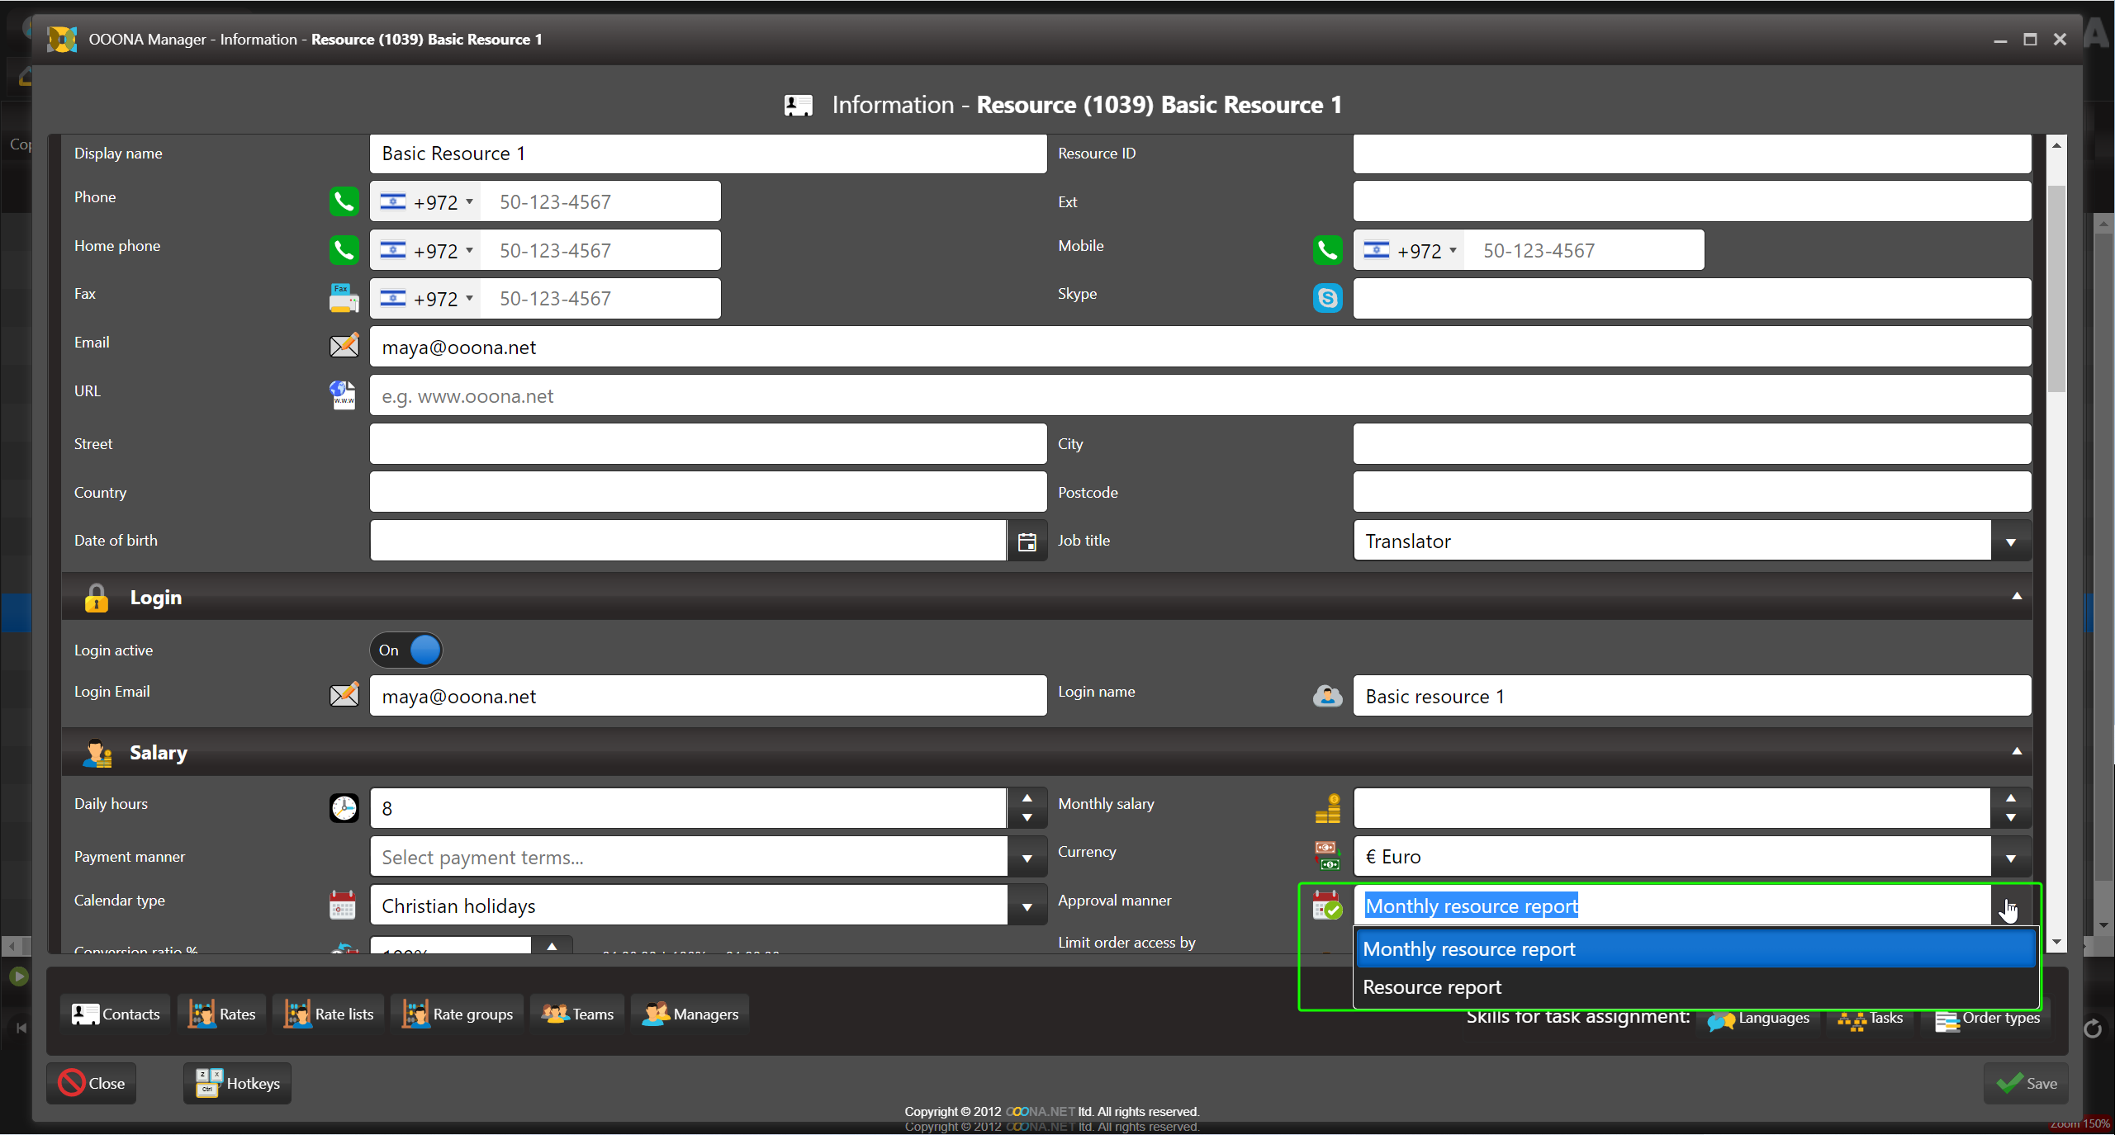Click the URL globe icon
The width and height of the screenshot is (2115, 1135).
[x=343, y=395]
